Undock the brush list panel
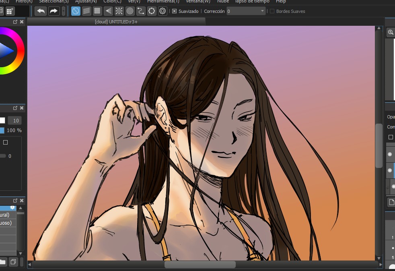395x271 pixels. click(x=15, y=201)
